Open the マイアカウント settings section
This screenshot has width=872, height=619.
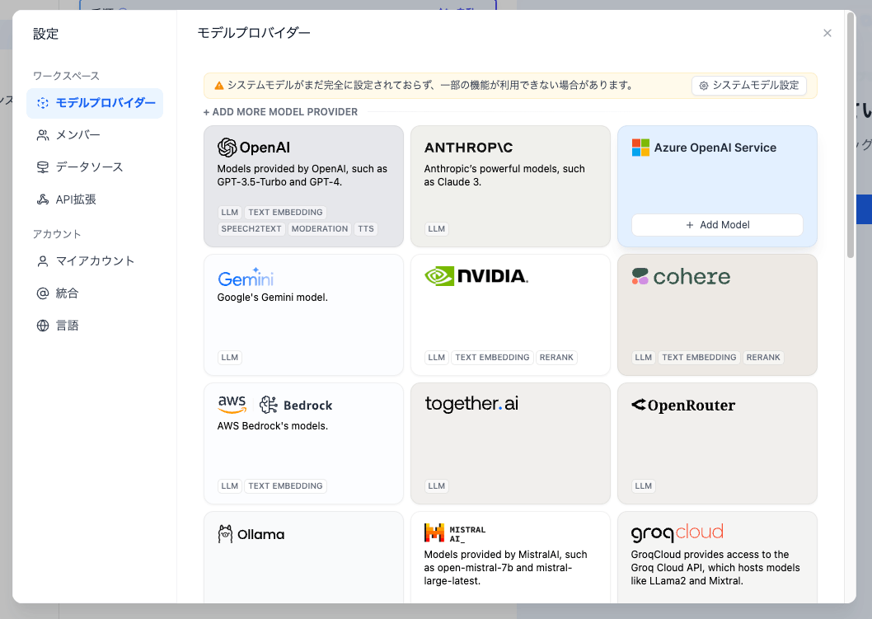95,260
